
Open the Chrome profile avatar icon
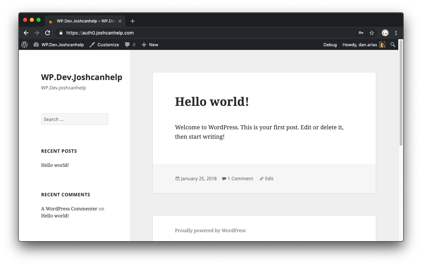385,33
